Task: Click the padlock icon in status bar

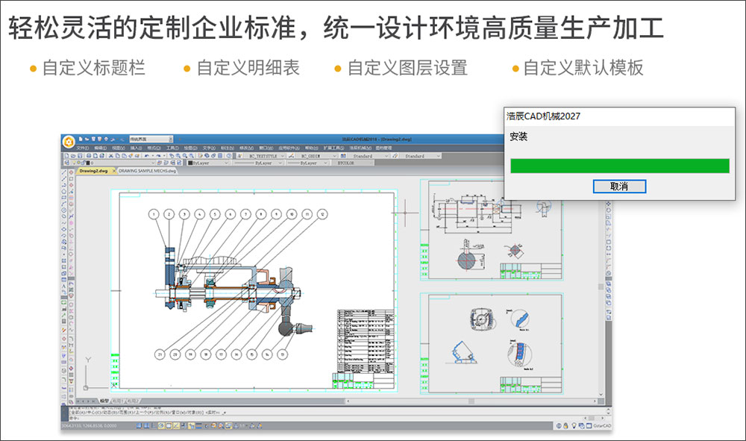Action: click(x=565, y=426)
